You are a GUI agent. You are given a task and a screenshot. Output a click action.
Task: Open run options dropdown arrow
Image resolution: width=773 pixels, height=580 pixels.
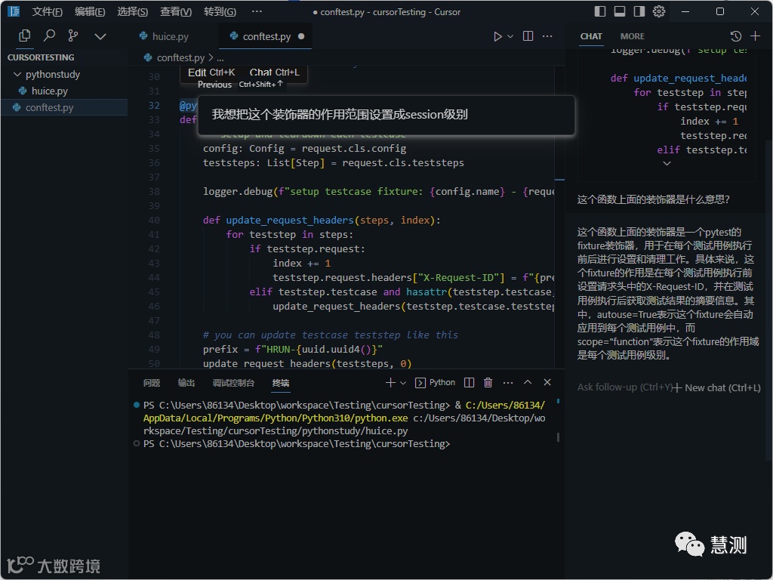(510, 36)
